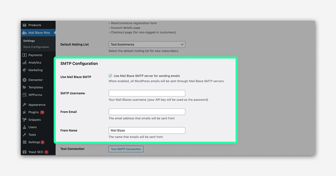Open Yoast SEO menu item
This screenshot has height=176, width=336.
click(x=38, y=152)
